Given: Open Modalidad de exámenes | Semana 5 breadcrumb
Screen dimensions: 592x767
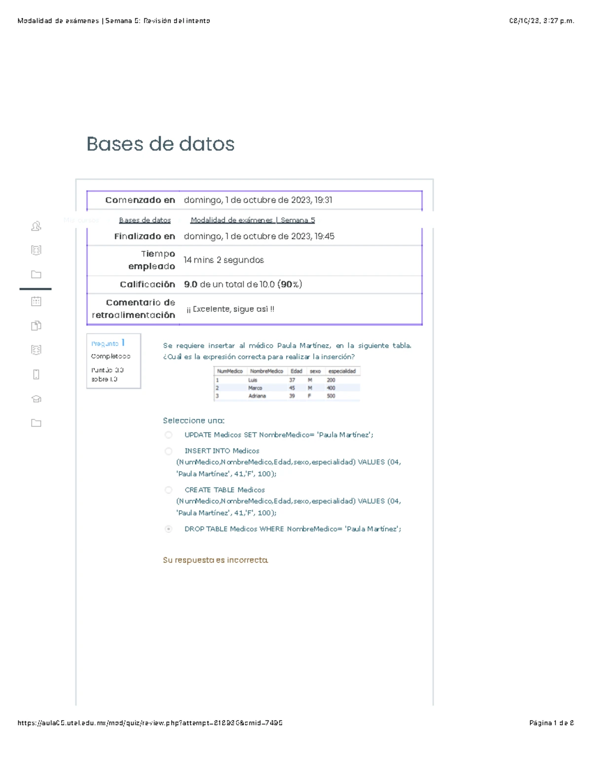Looking at the screenshot, I should (253, 220).
